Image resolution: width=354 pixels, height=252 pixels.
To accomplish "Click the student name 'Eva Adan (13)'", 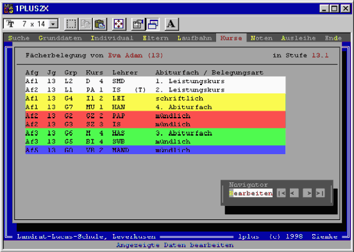I will (x=135, y=55).
